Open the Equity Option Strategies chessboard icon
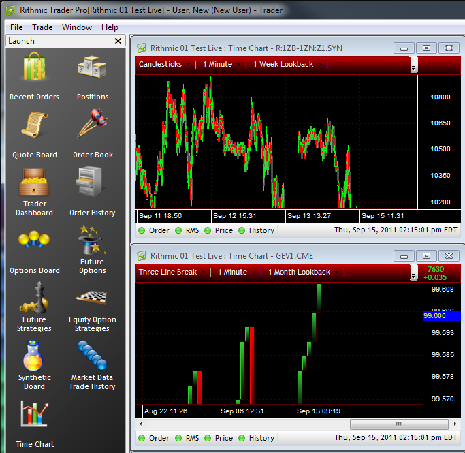 click(92, 298)
